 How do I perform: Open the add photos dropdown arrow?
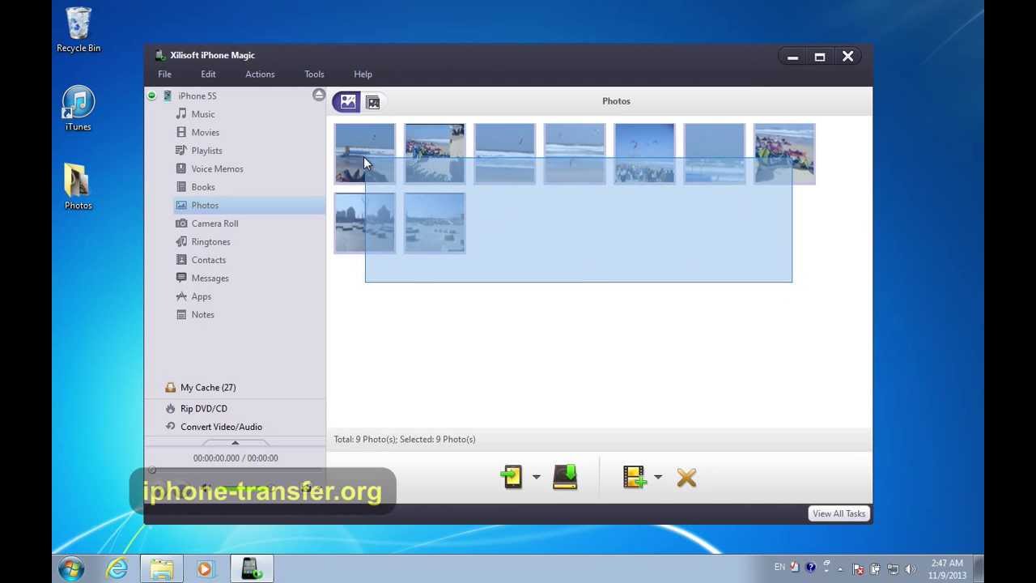pos(658,478)
